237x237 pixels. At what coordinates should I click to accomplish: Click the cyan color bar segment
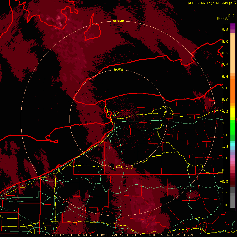(233, 145)
